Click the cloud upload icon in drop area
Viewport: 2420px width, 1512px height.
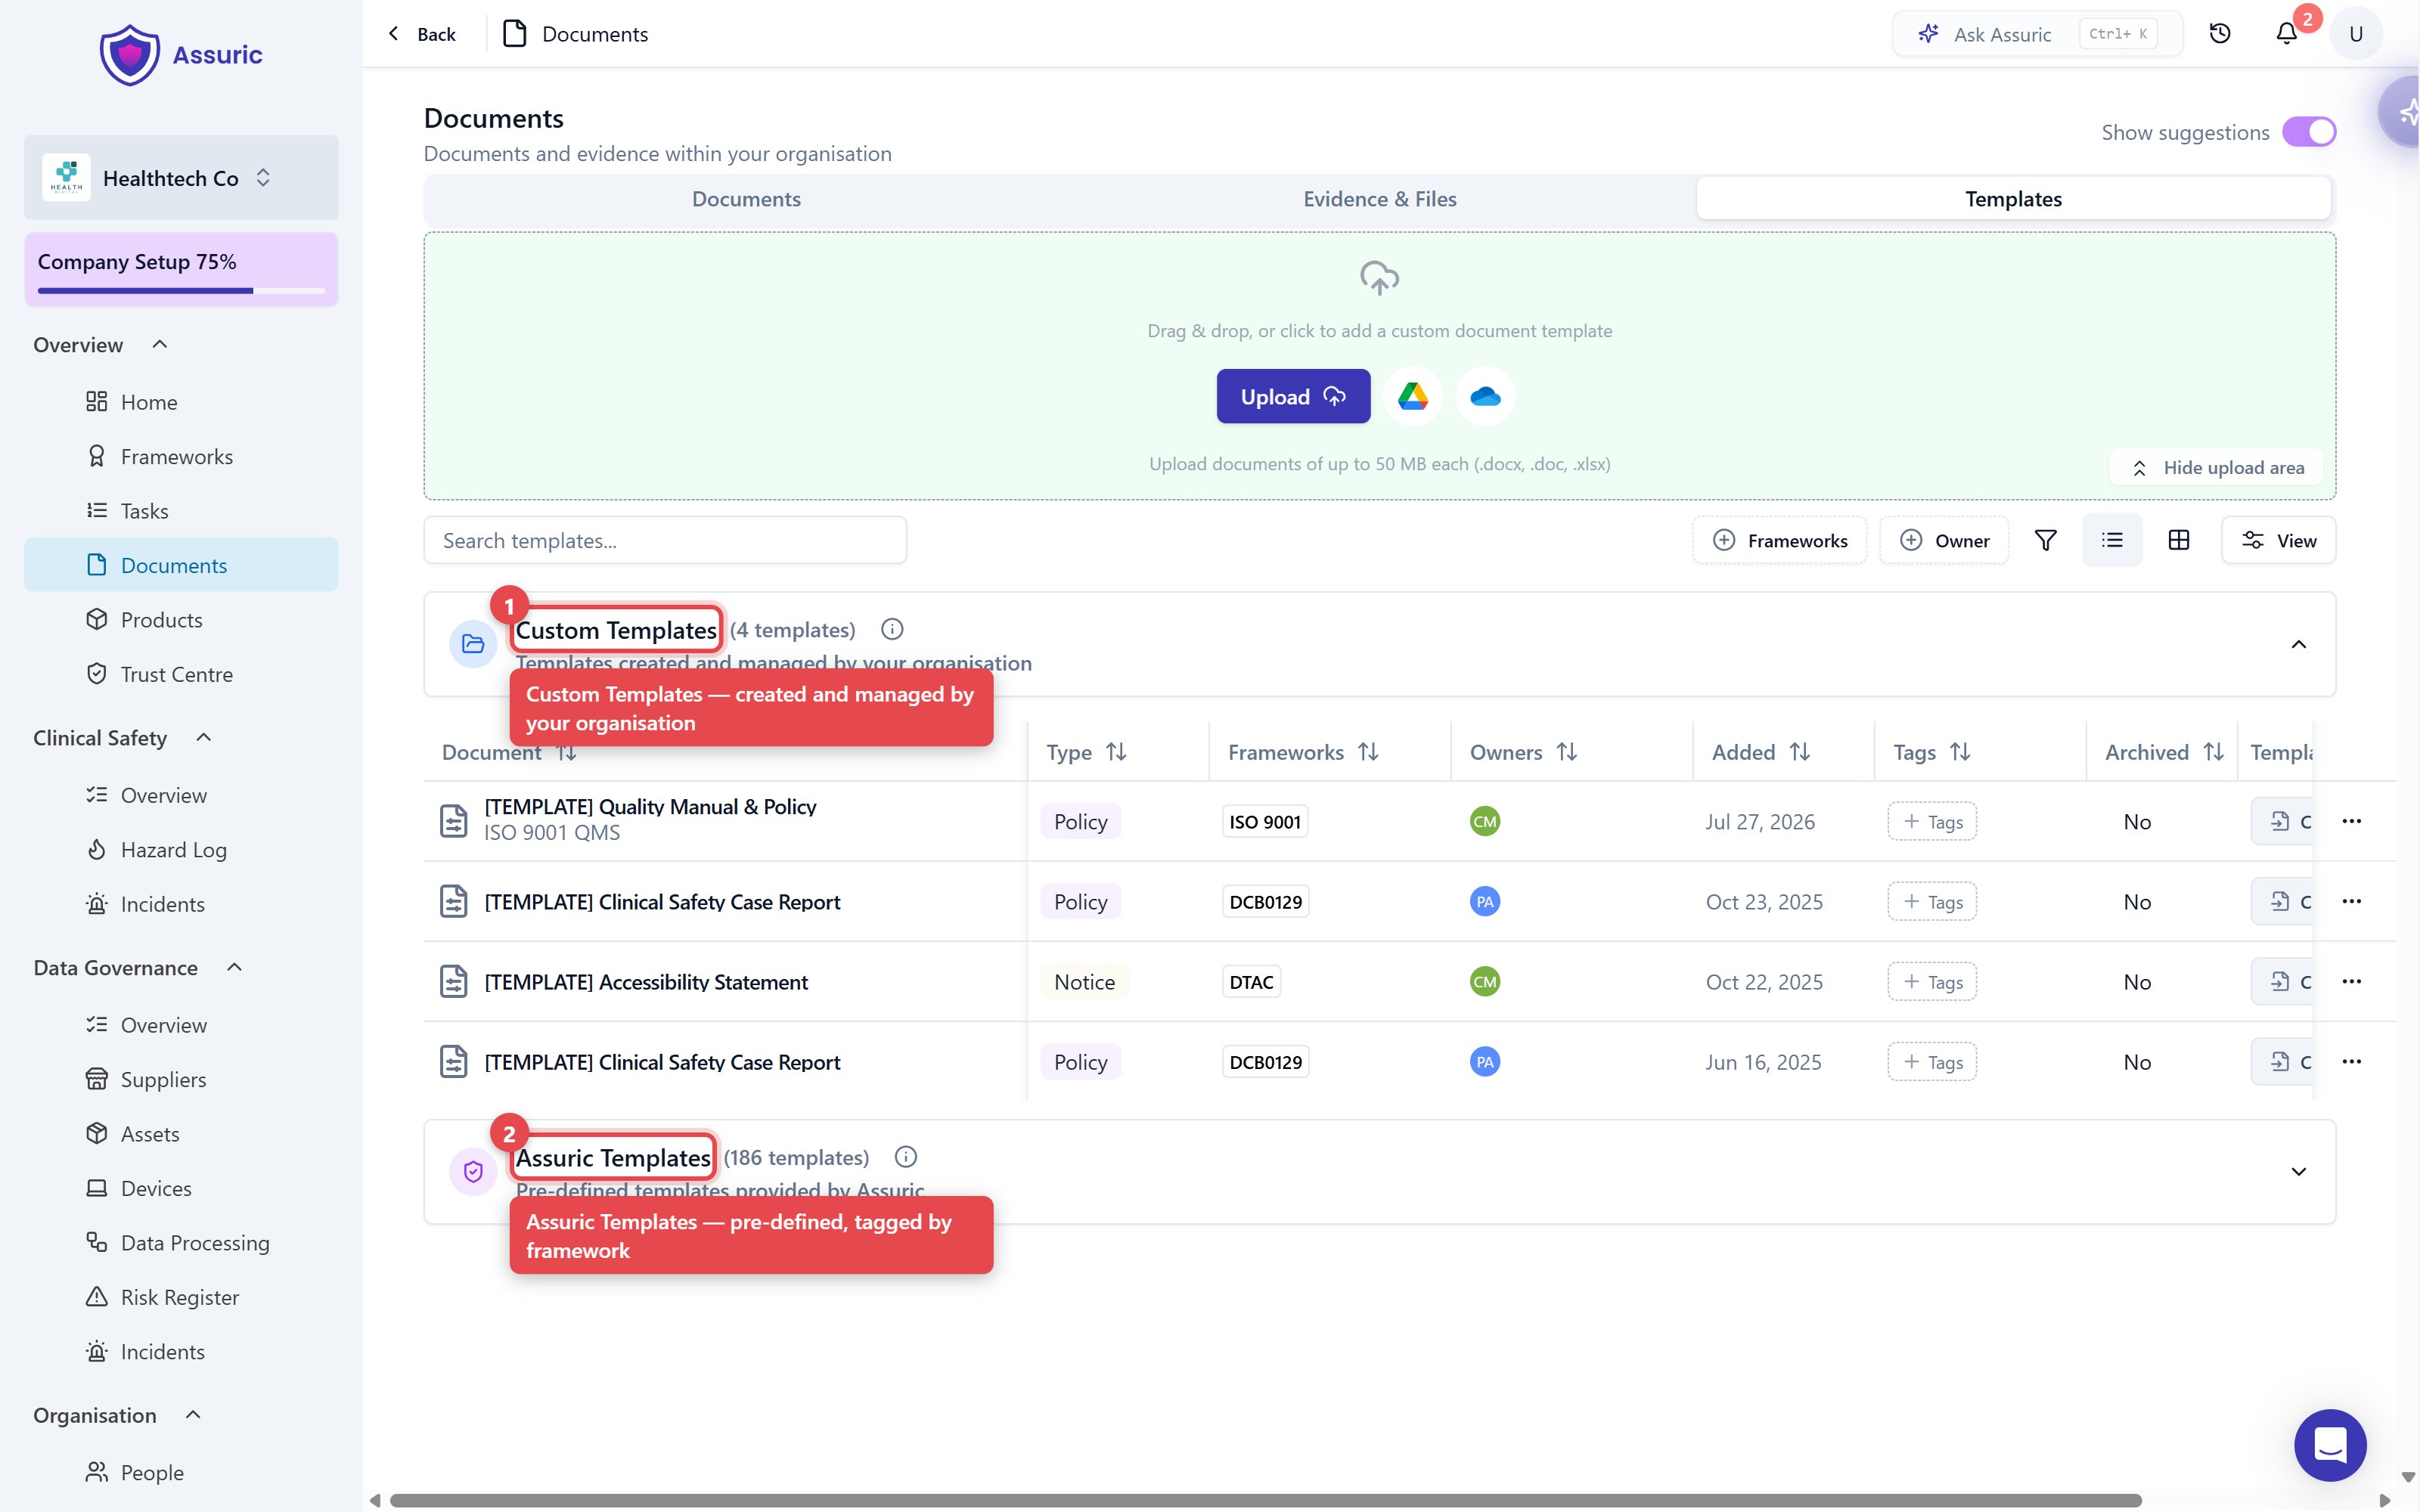[x=1379, y=278]
